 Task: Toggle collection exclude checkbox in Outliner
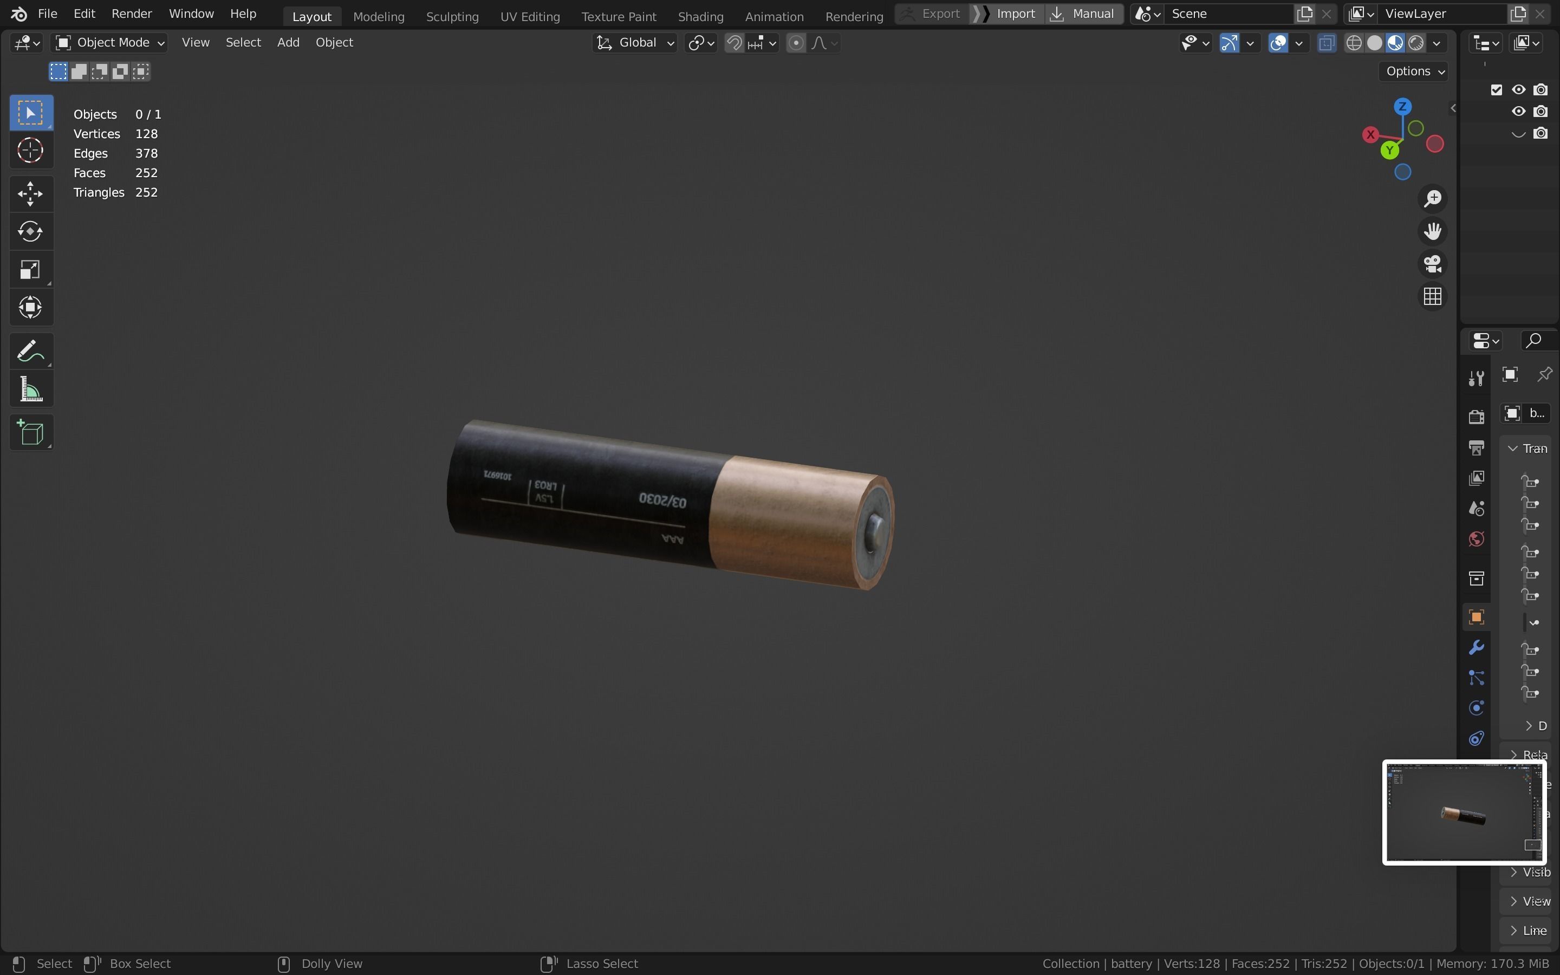(x=1496, y=89)
